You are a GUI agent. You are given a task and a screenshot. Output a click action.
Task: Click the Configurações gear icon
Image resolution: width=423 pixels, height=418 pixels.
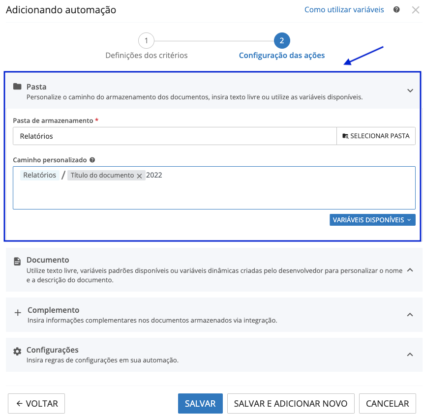click(17, 351)
